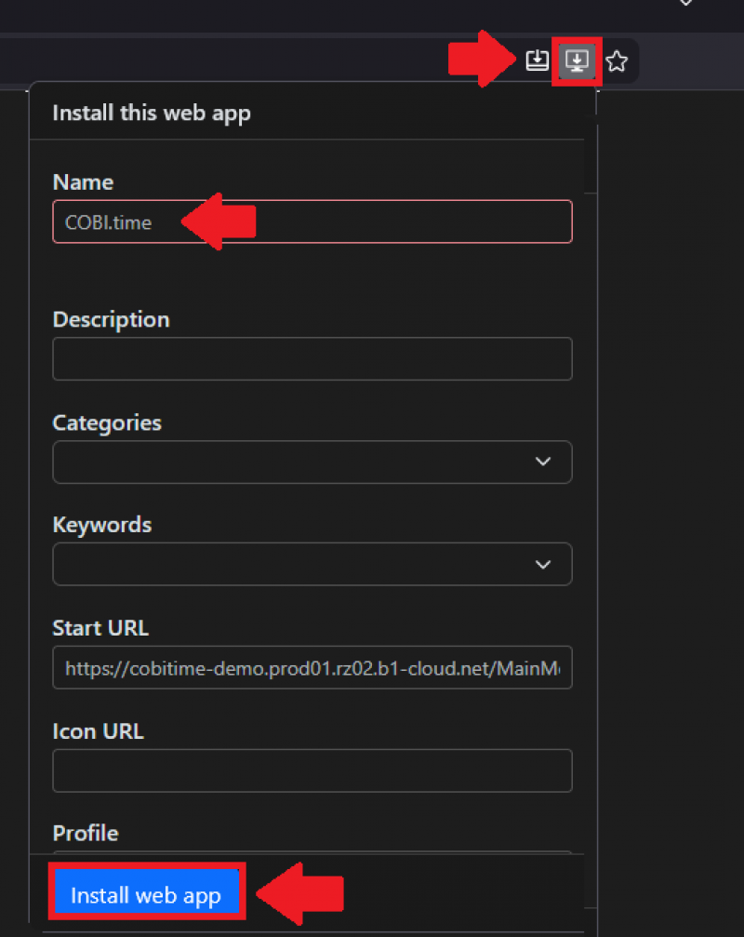Click the 'Description' label text
This screenshot has width=744, height=937.
(111, 320)
